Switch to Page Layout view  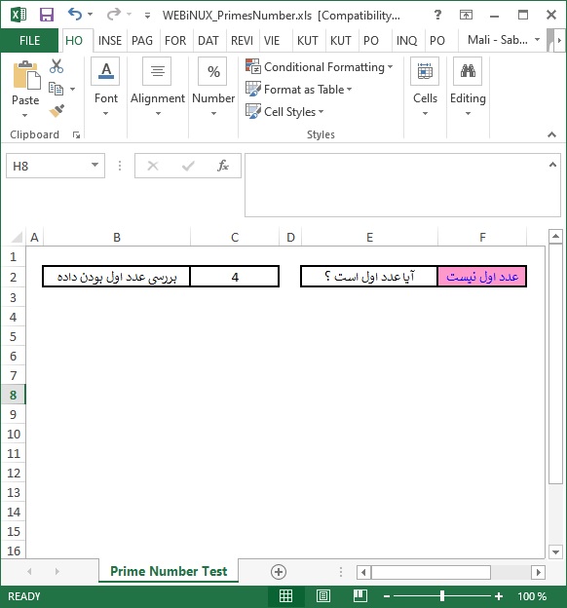(323, 596)
